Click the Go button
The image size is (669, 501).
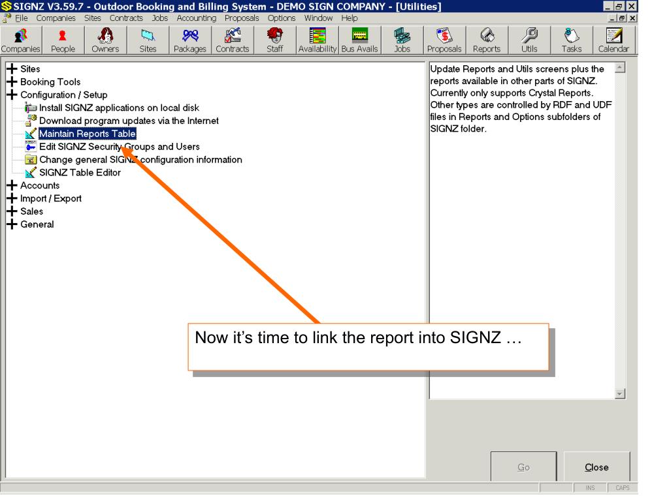click(x=523, y=467)
